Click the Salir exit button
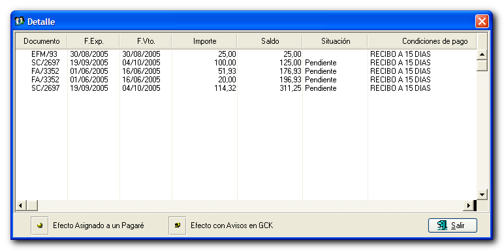The image size is (504, 251). 452,226
